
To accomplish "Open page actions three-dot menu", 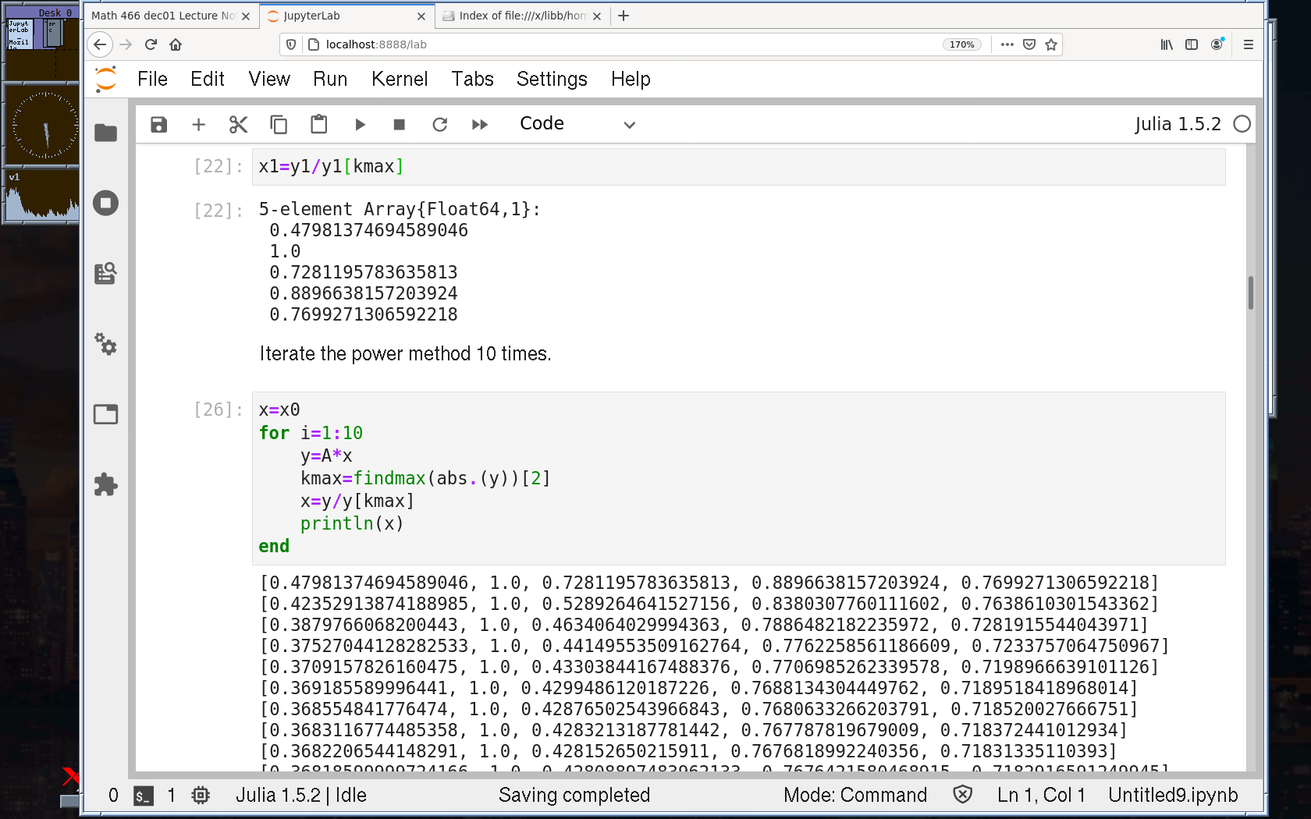I will click(x=1007, y=44).
